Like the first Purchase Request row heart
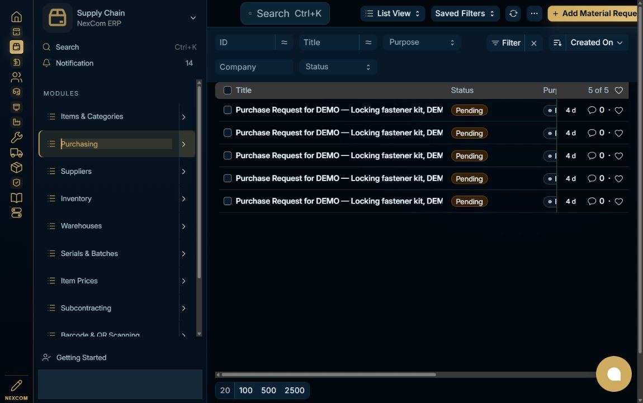This screenshot has width=643, height=403. [x=619, y=110]
